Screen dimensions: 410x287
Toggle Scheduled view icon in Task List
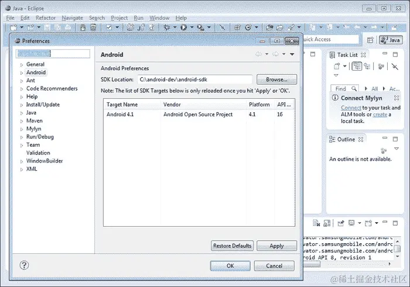click(367, 66)
